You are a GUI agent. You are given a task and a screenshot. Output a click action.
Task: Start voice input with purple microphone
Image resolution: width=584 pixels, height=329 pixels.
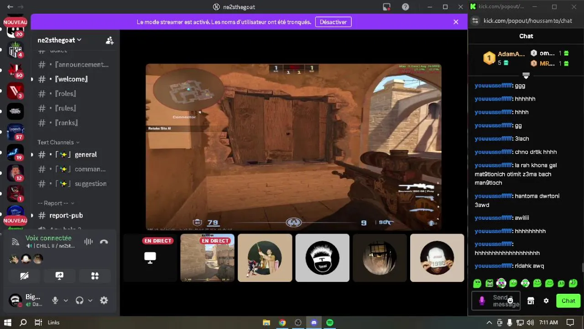pos(482,301)
